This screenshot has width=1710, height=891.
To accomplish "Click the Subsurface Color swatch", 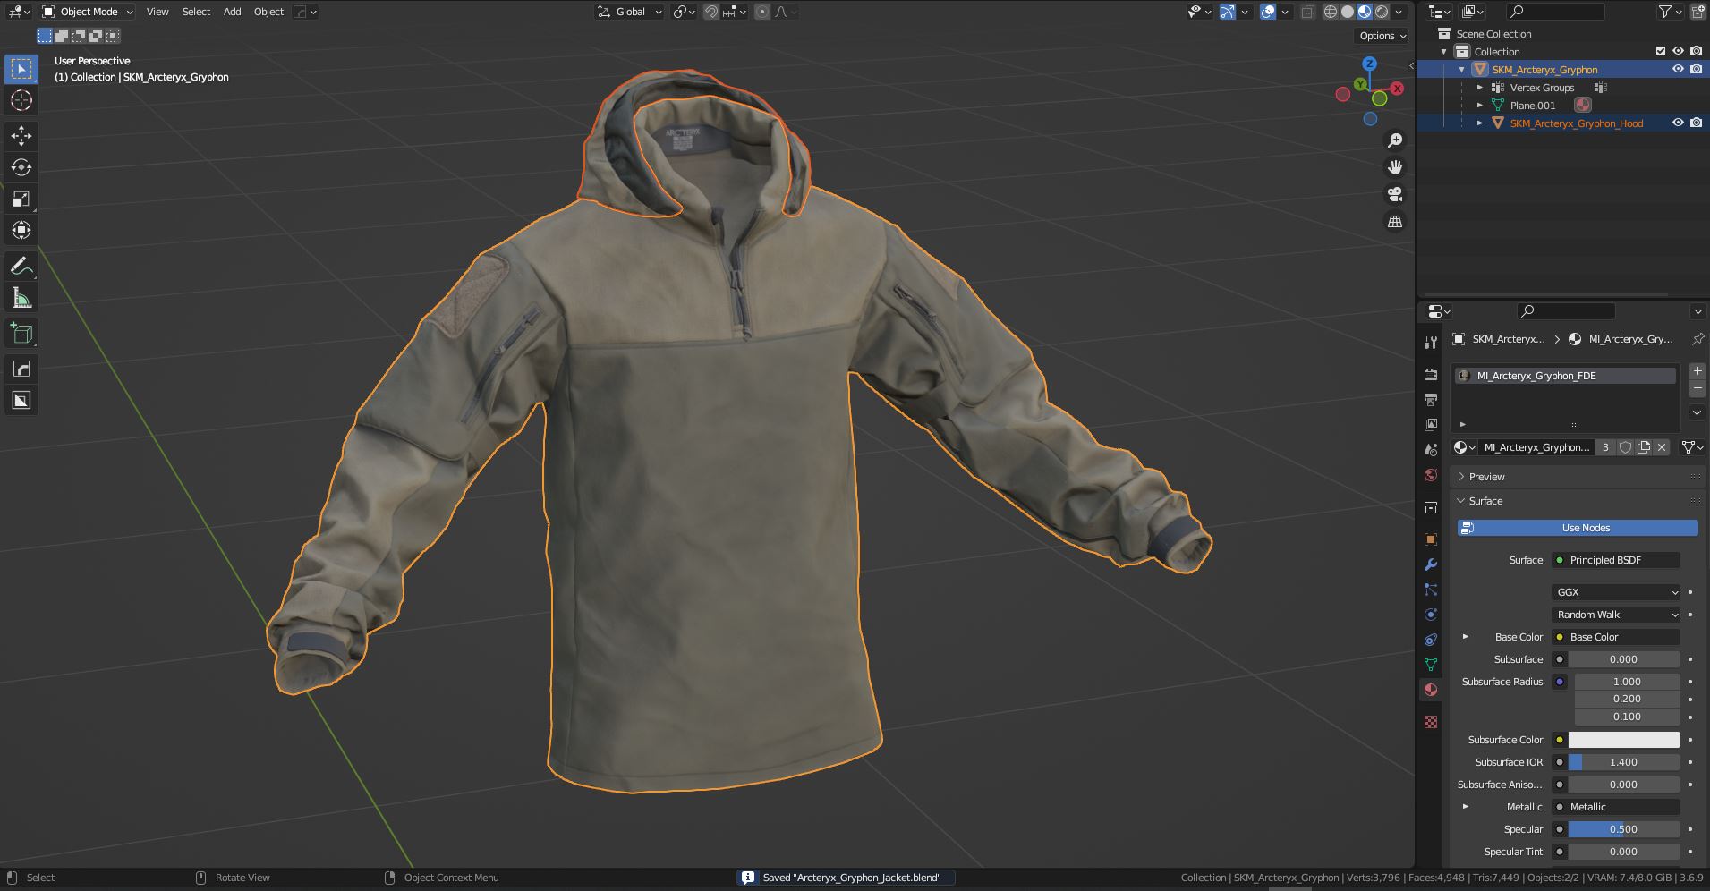I will [1624, 740].
